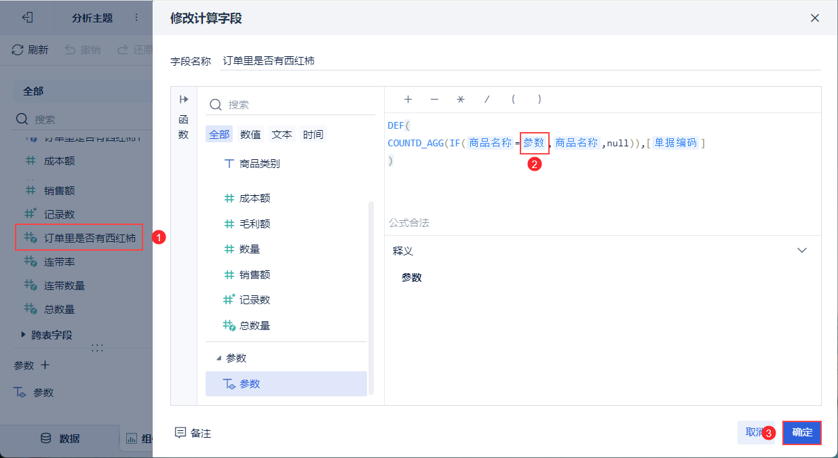The image size is (838, 458).
Task: Insert the divide operator symbol
Action: (x=487, y=99)
